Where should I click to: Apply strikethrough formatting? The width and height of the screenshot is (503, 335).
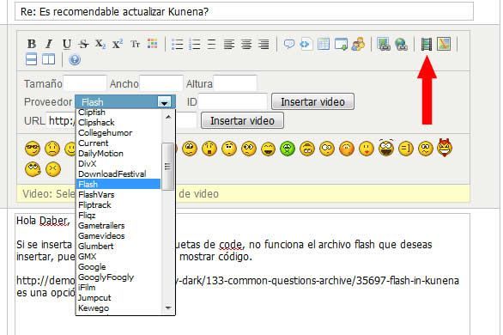click(x=84, y=44)
